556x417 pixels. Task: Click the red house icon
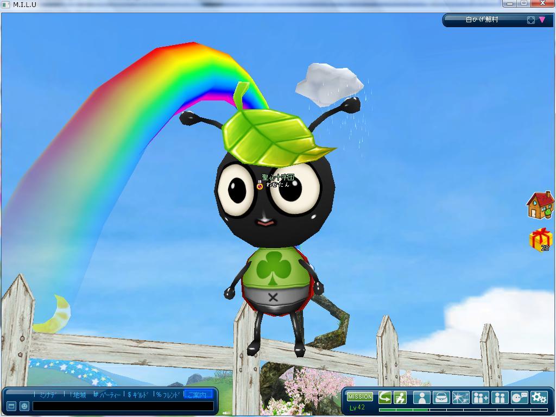coord(540,205)
